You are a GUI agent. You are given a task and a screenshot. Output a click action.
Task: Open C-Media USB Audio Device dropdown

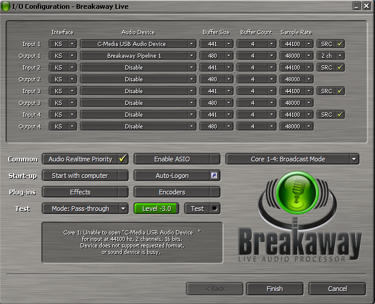pyautogui.click(x=138, y=44)
